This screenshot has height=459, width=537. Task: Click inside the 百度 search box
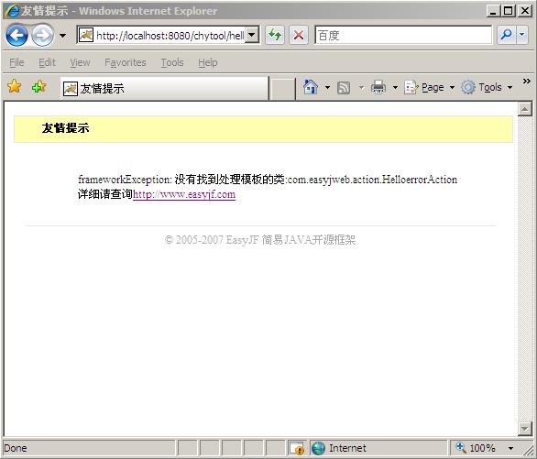(x=403, y=35)
